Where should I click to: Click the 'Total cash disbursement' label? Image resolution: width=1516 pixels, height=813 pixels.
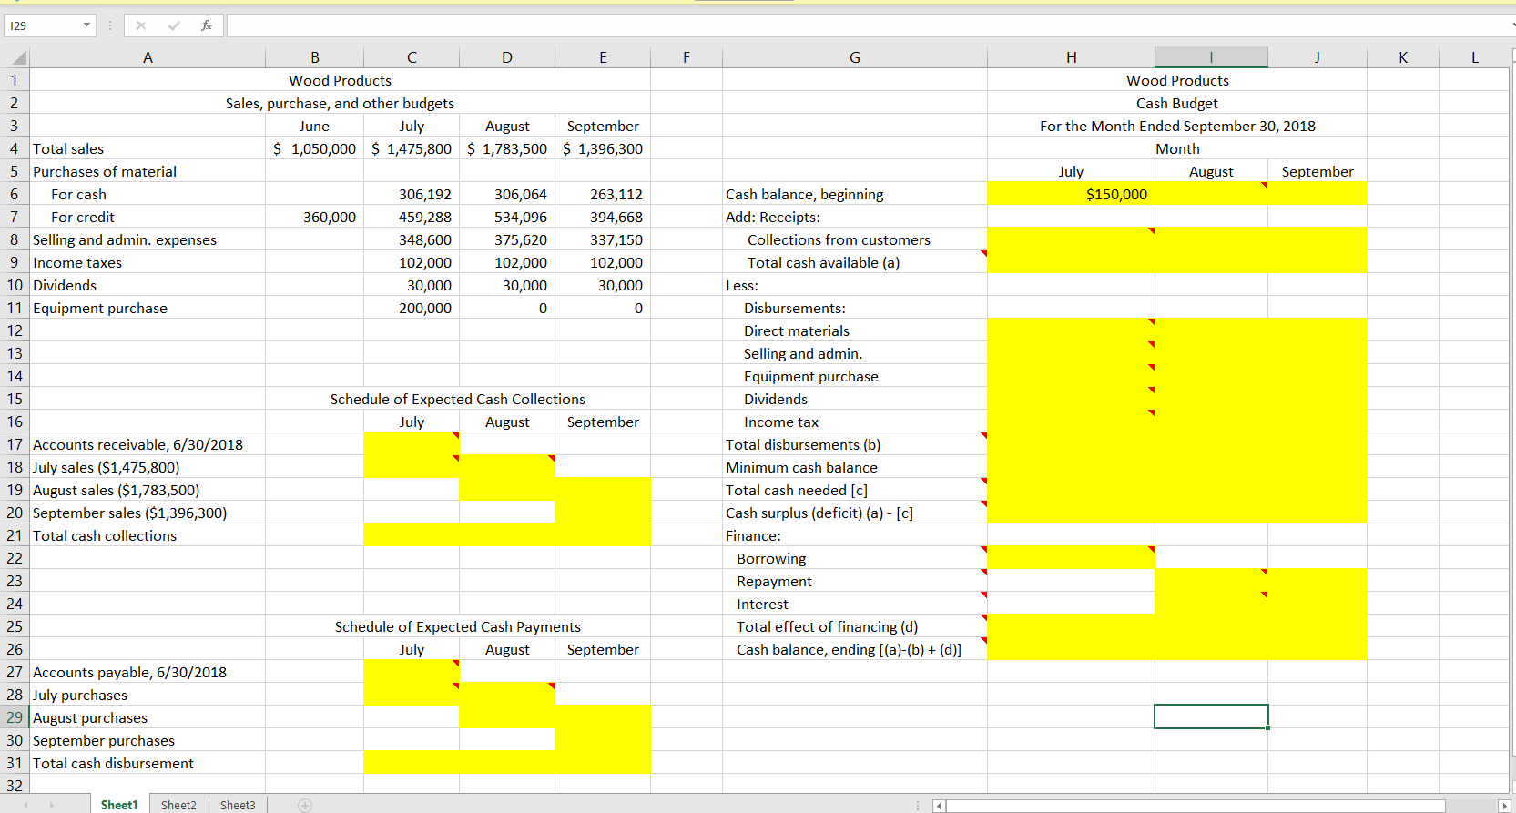113,763
